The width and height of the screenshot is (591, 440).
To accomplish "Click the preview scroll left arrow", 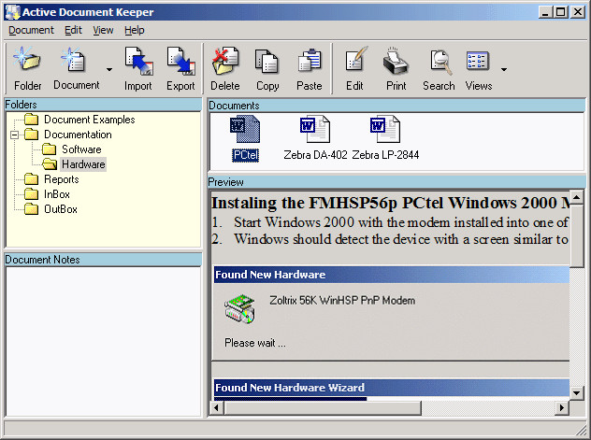I will coord(217,407).
